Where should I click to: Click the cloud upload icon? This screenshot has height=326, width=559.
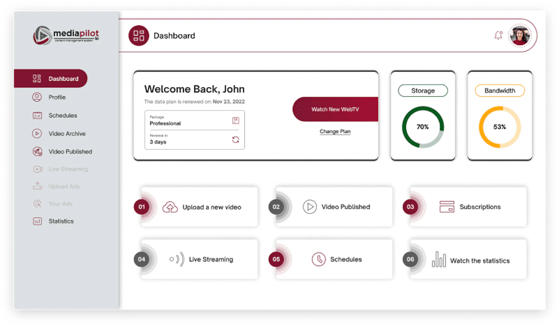[170, 207]
